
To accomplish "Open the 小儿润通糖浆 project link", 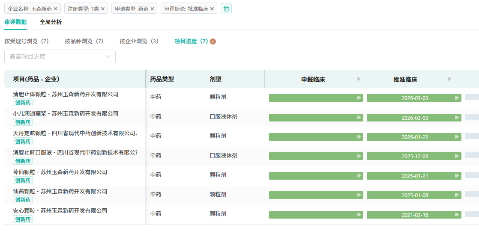I will pyautogui.click(x=66, y=113).
